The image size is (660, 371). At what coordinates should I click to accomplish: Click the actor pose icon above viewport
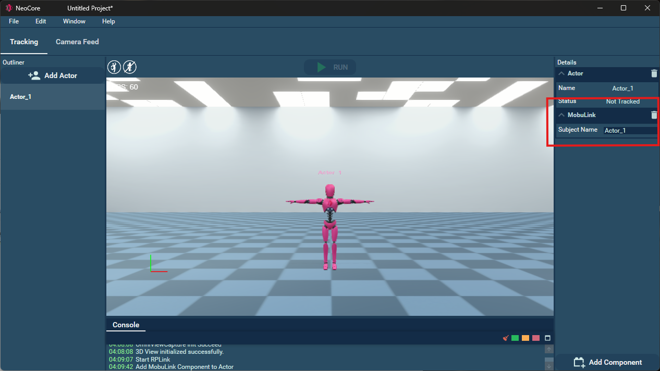click(x=114, y=67)
